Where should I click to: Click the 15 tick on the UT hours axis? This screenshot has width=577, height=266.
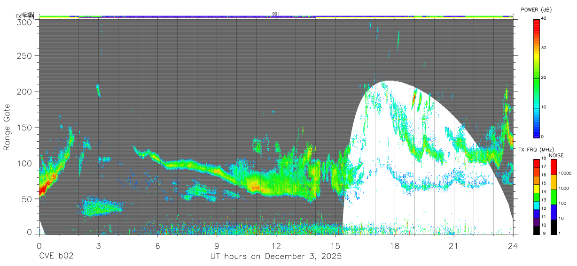pyautogui.click(x=335, y=246)
